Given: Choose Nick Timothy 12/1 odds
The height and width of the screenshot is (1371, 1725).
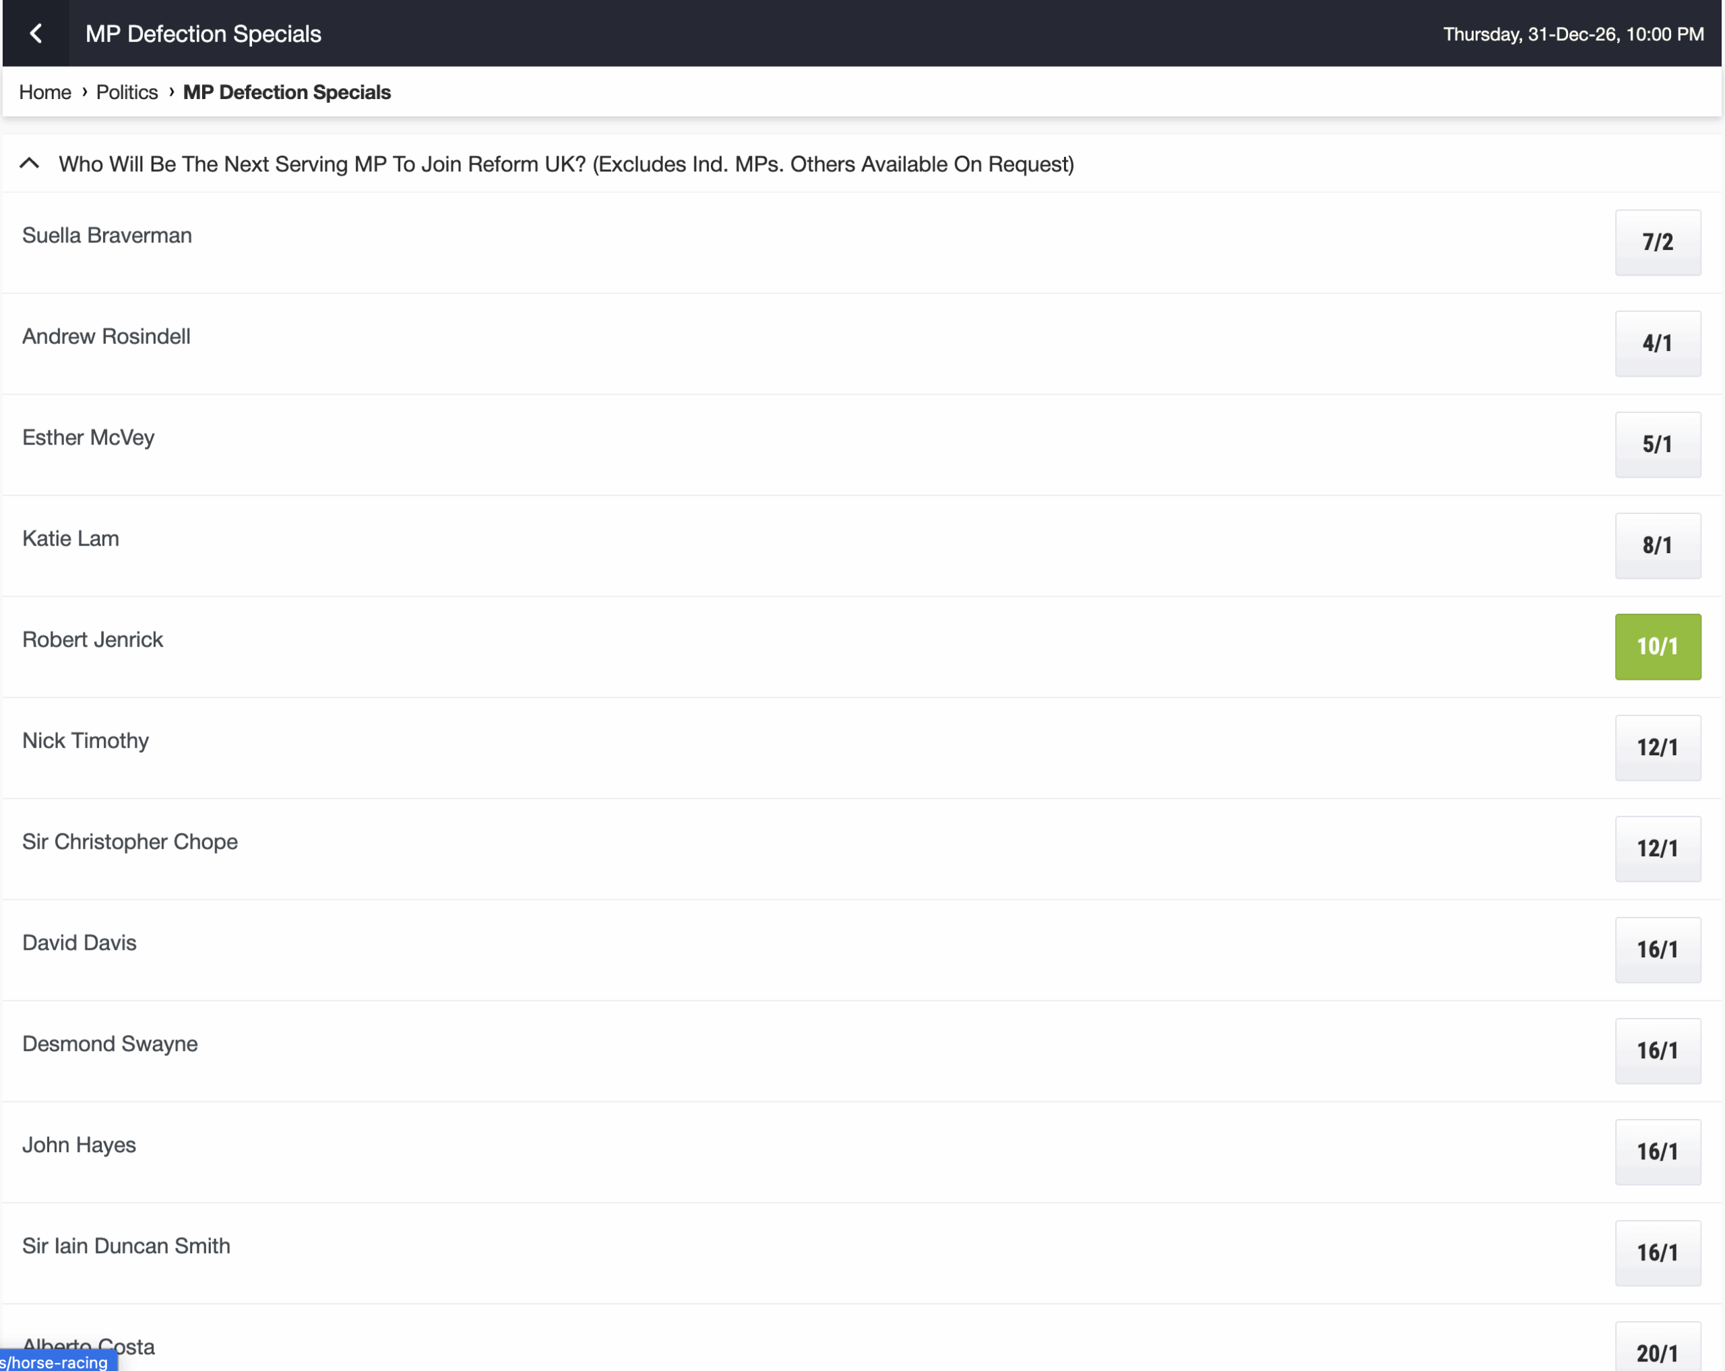Looking at the screenshot, I should (1657, 748).
